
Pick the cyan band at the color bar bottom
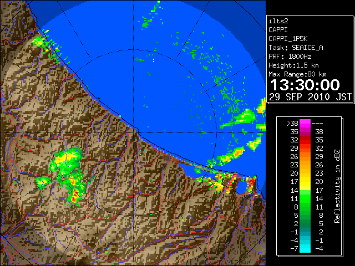coord(305,248)
